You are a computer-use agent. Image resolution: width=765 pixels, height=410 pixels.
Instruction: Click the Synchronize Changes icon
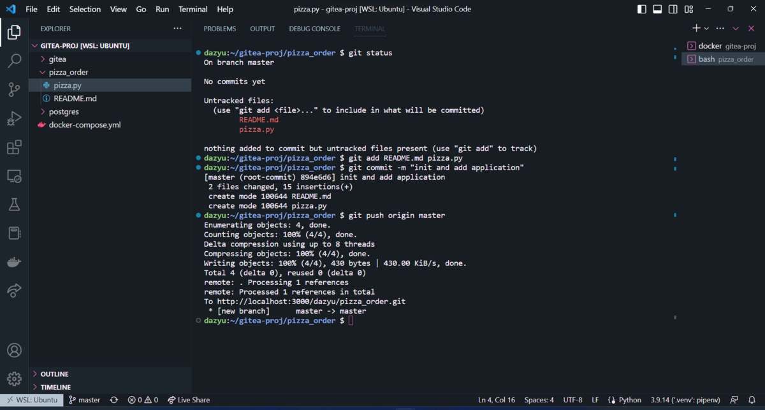tap(114, 400)
